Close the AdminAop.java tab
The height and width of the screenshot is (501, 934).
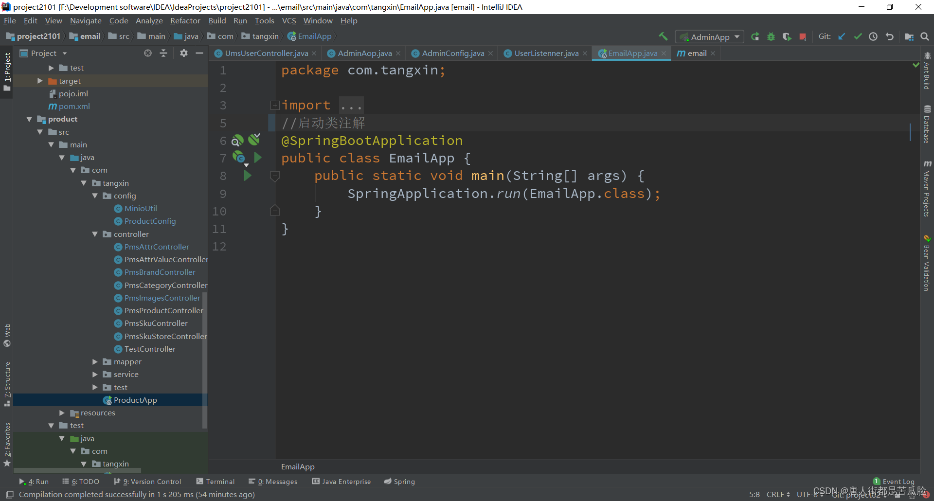398,54
